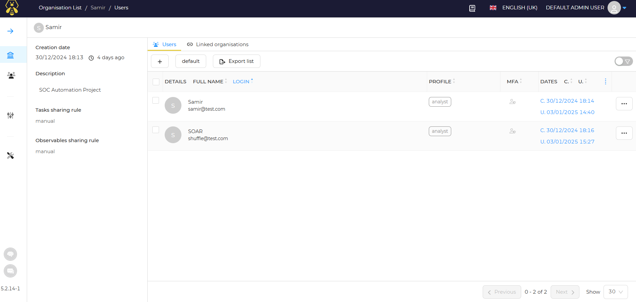Open the column options via the vertical dots
Viewport: 636px width, 302px height.
click(x=605, y=81)
